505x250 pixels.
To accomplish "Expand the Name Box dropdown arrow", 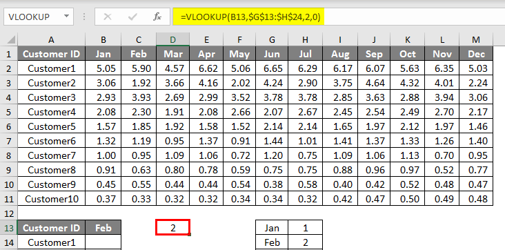I will 67,17.
